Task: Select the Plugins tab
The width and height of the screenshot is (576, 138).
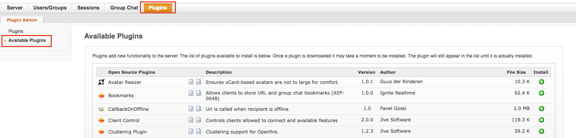Action: point(158,8)
